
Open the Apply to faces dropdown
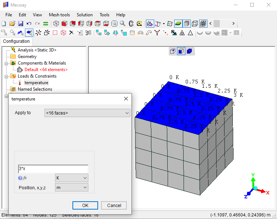[87, 113]
